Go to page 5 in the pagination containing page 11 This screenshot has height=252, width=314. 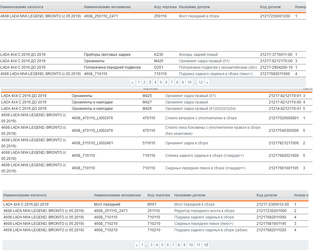(x=162, y=245)
